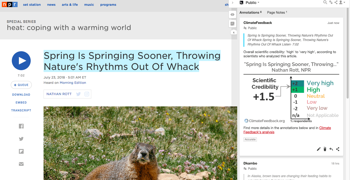Open the set station menu
The height and width of the screenshot is (180, 350).
point(32,5)
